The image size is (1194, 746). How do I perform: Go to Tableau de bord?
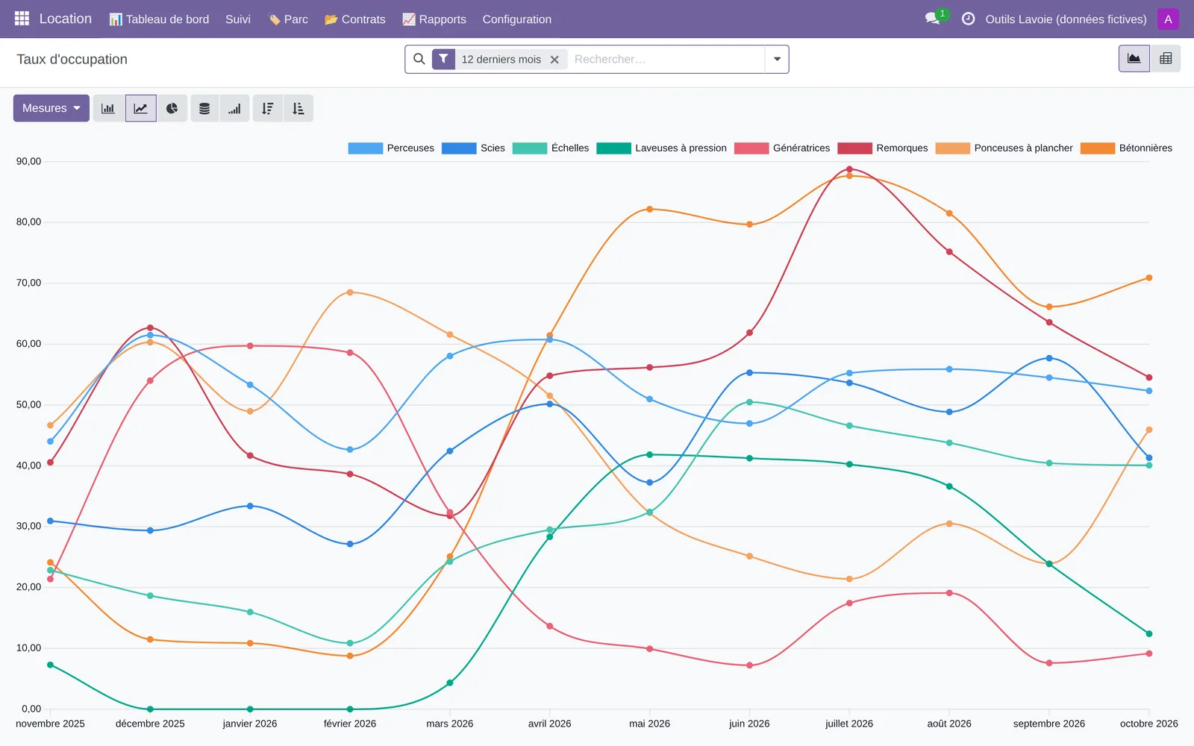point(159,19)
